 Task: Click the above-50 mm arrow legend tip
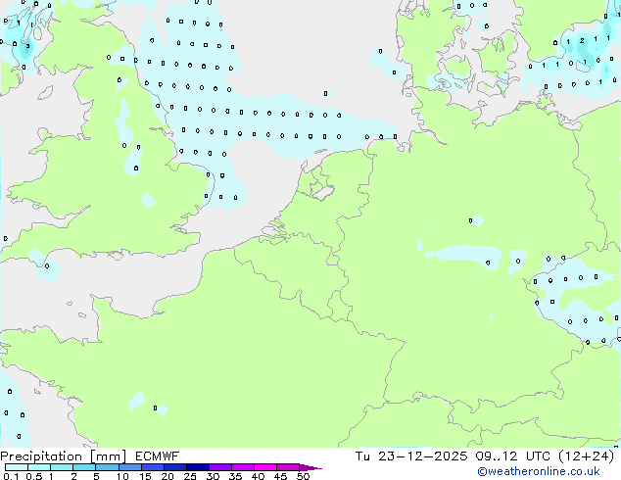(x=310, y=467)
